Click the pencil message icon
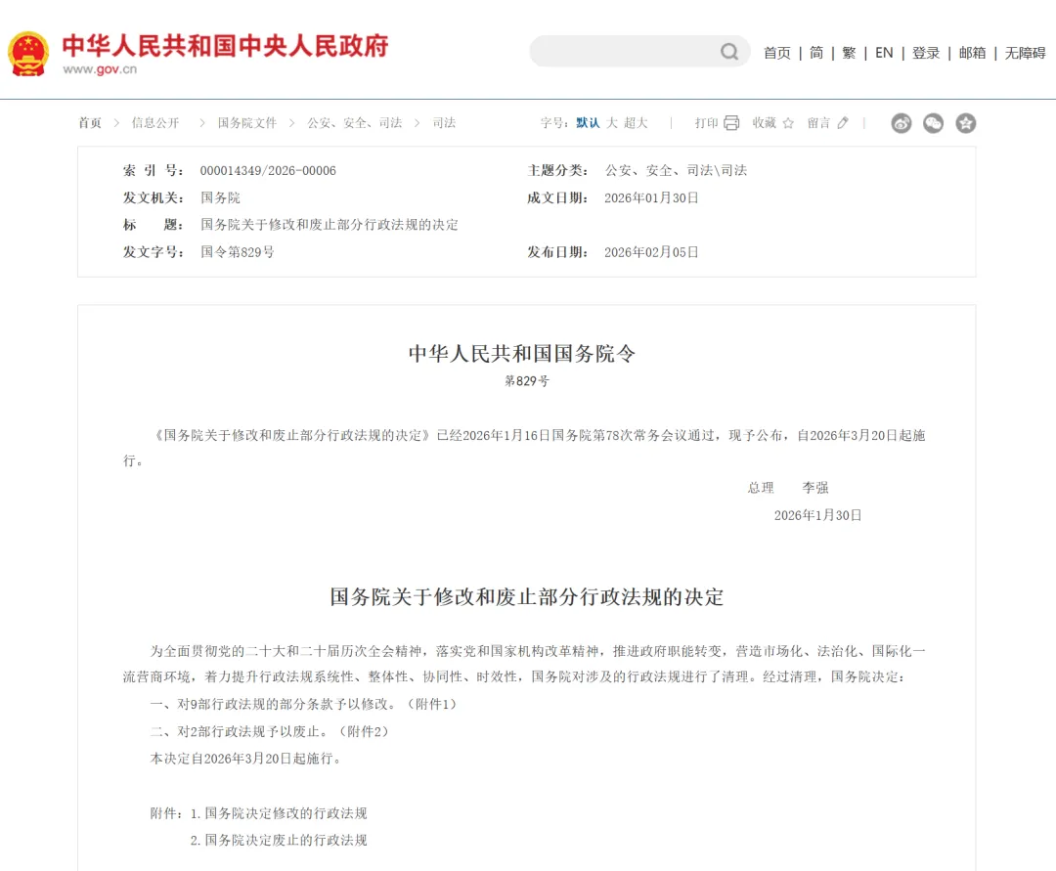 click(843, 122)
